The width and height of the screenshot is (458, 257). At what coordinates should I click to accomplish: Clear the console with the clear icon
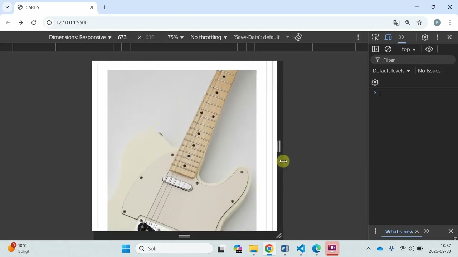(x=388, y=49)
